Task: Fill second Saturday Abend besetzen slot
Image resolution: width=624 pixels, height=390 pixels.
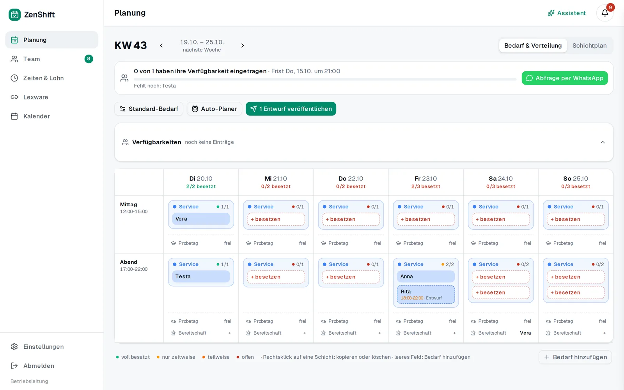Action: (x=501, y=292)
